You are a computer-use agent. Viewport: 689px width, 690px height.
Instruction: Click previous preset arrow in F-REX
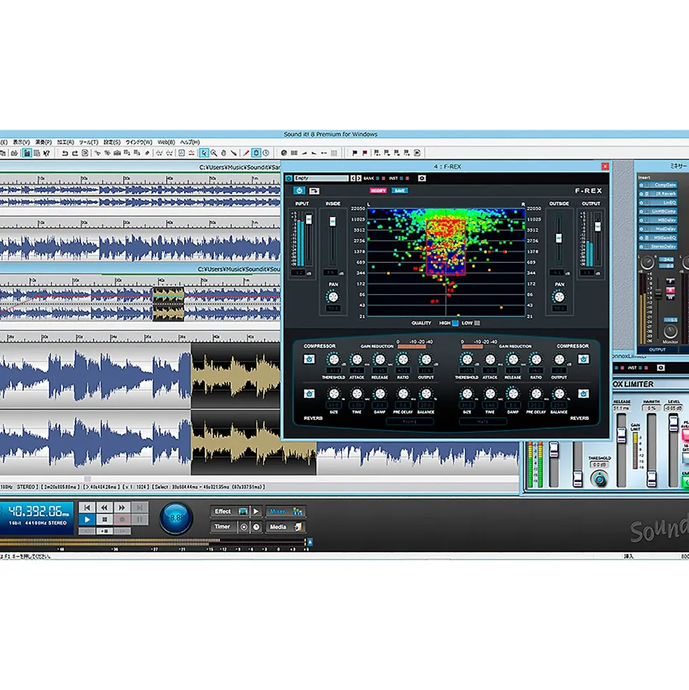pos(352,178)
